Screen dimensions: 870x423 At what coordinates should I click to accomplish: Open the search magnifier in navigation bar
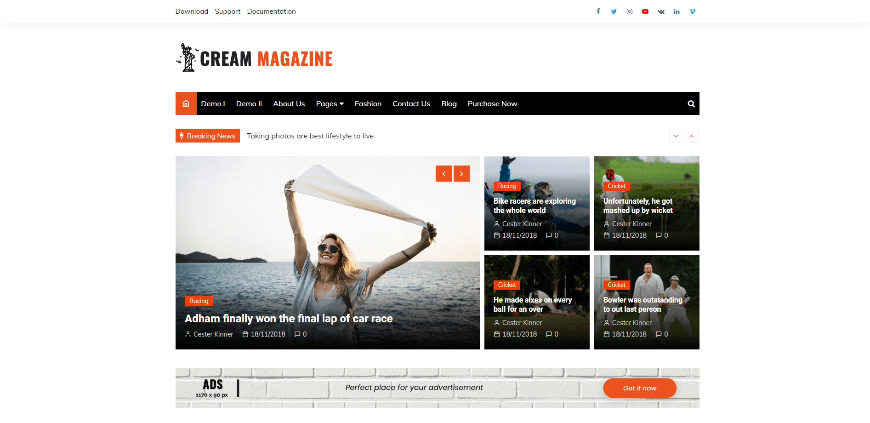pos(691,104)
